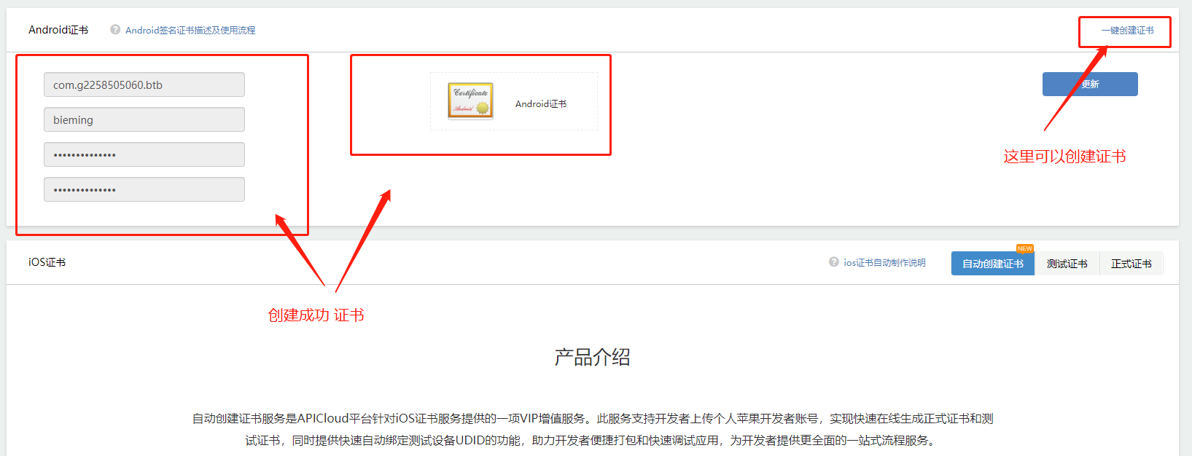1192x456 pixels.
Task: Click the product introduction paragraph text
Action: pos(593,429)
